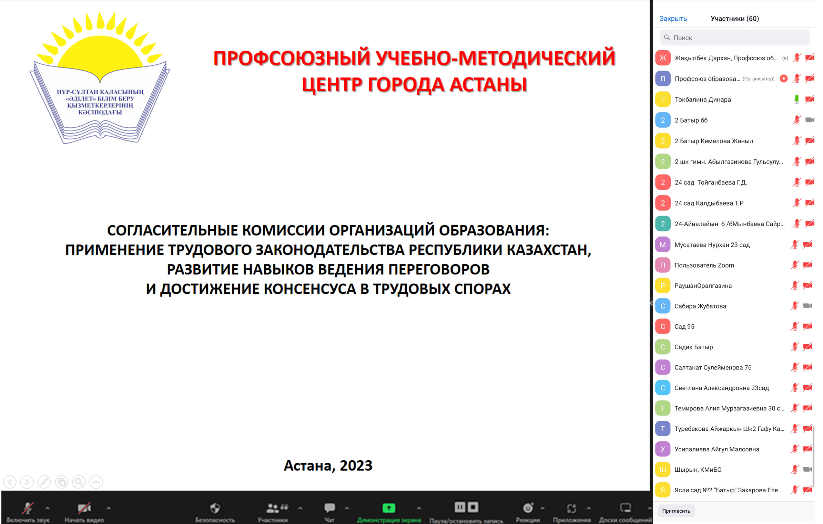Toggle the active microphone of Токбалина Динара
The width and height of the screenshot is (823, 524).
pos(796,99)
